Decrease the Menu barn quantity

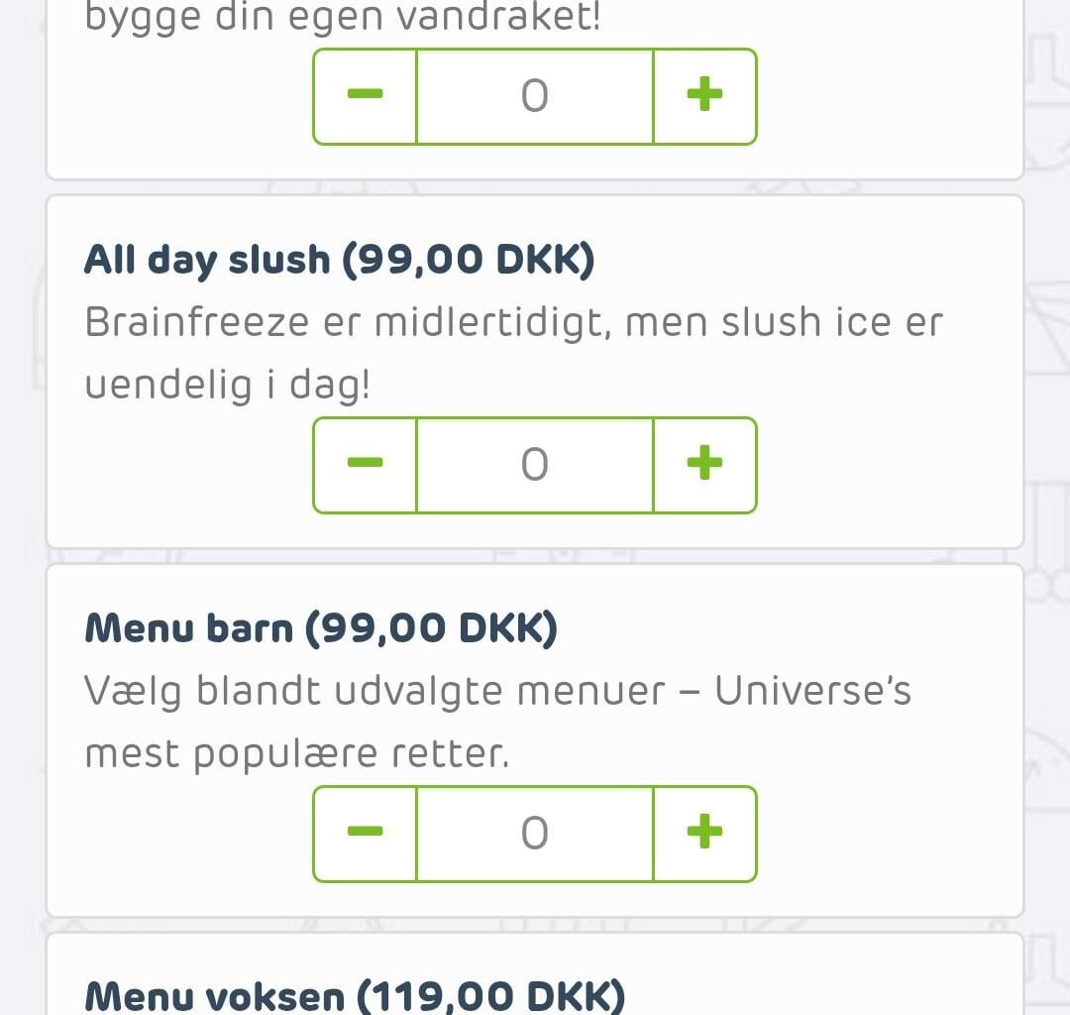[x=365, y=833]
